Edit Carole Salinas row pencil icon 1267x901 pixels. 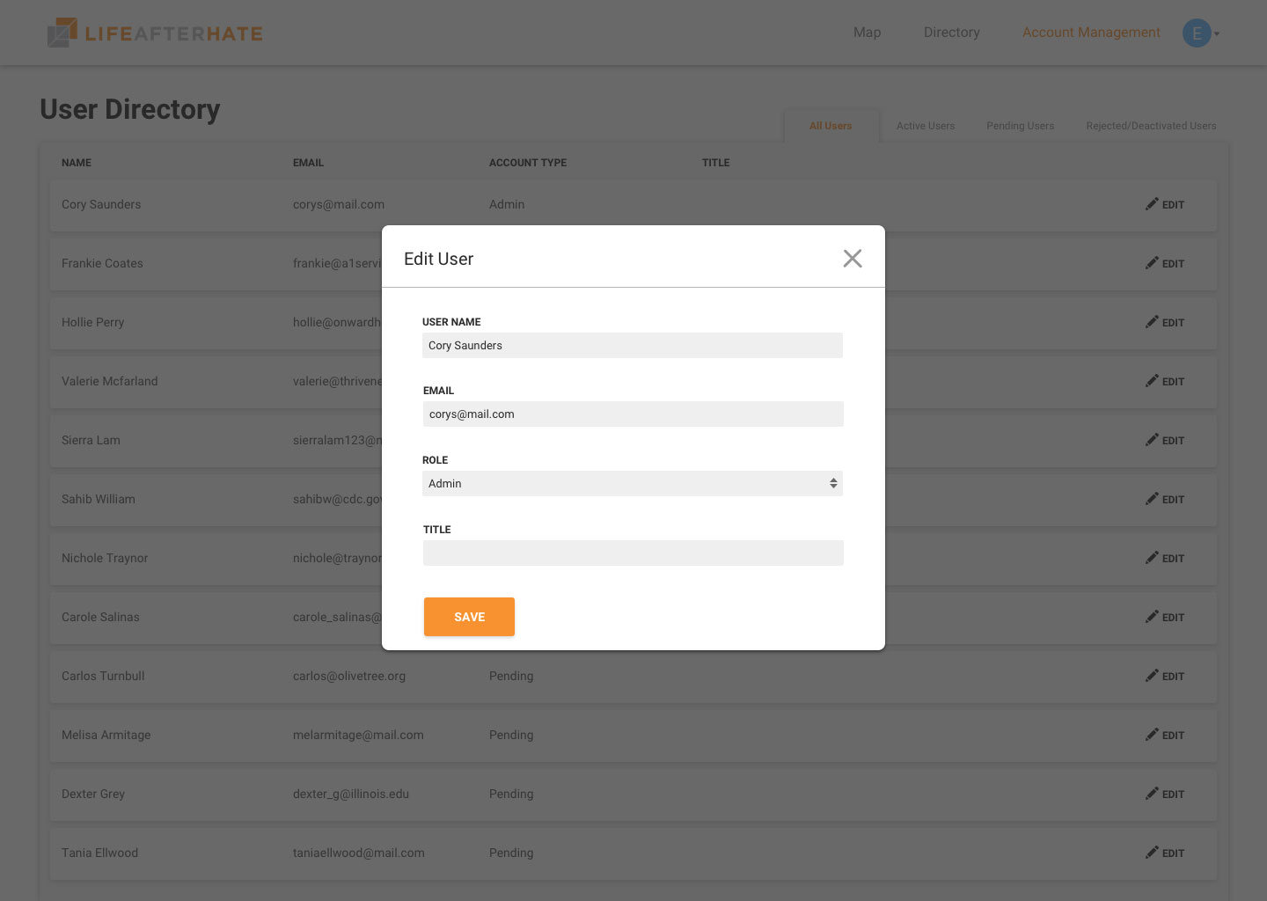click(1152, 617)
